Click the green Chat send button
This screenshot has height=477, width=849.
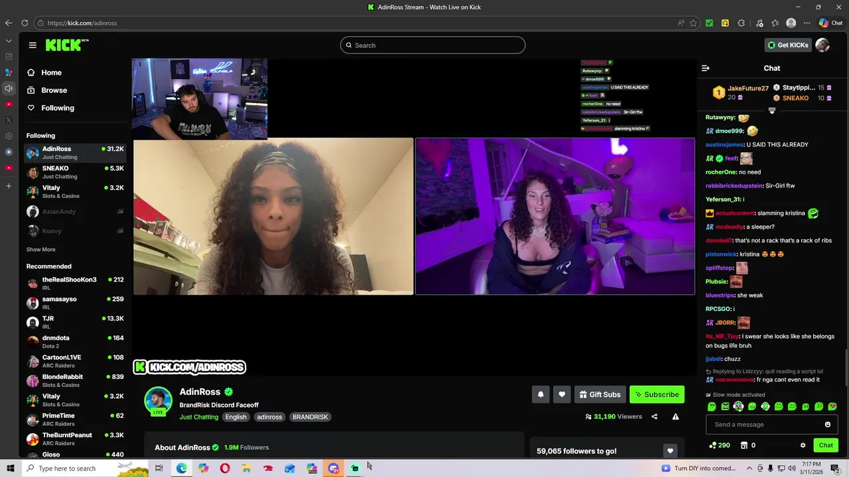[x=826, y=445]
